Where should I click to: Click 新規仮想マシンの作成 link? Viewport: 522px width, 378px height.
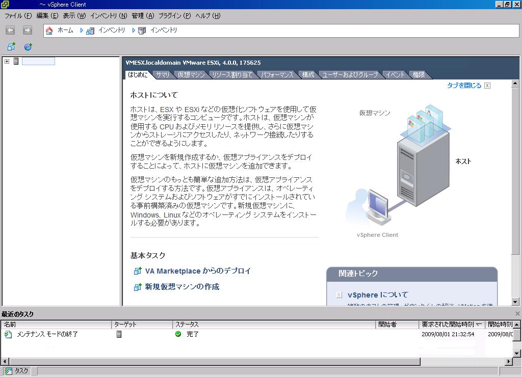click(x=182, y=286)
